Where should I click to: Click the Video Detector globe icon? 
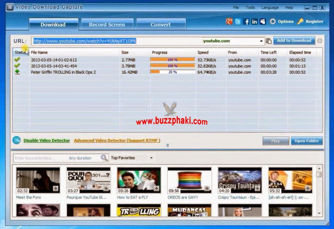point(16,140)
